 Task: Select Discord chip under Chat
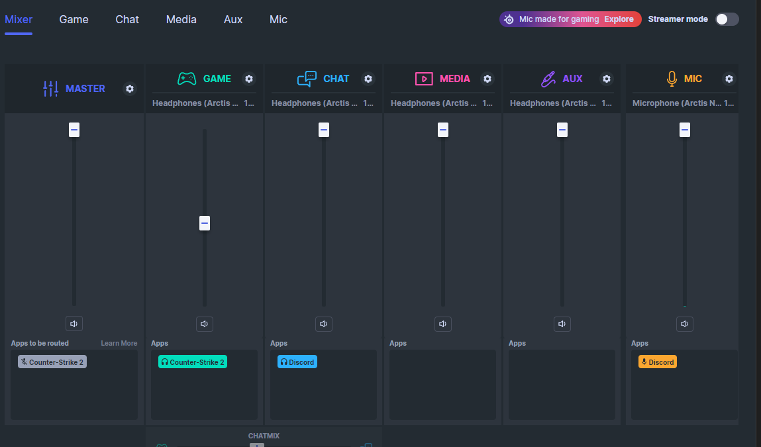coord(297,362)
